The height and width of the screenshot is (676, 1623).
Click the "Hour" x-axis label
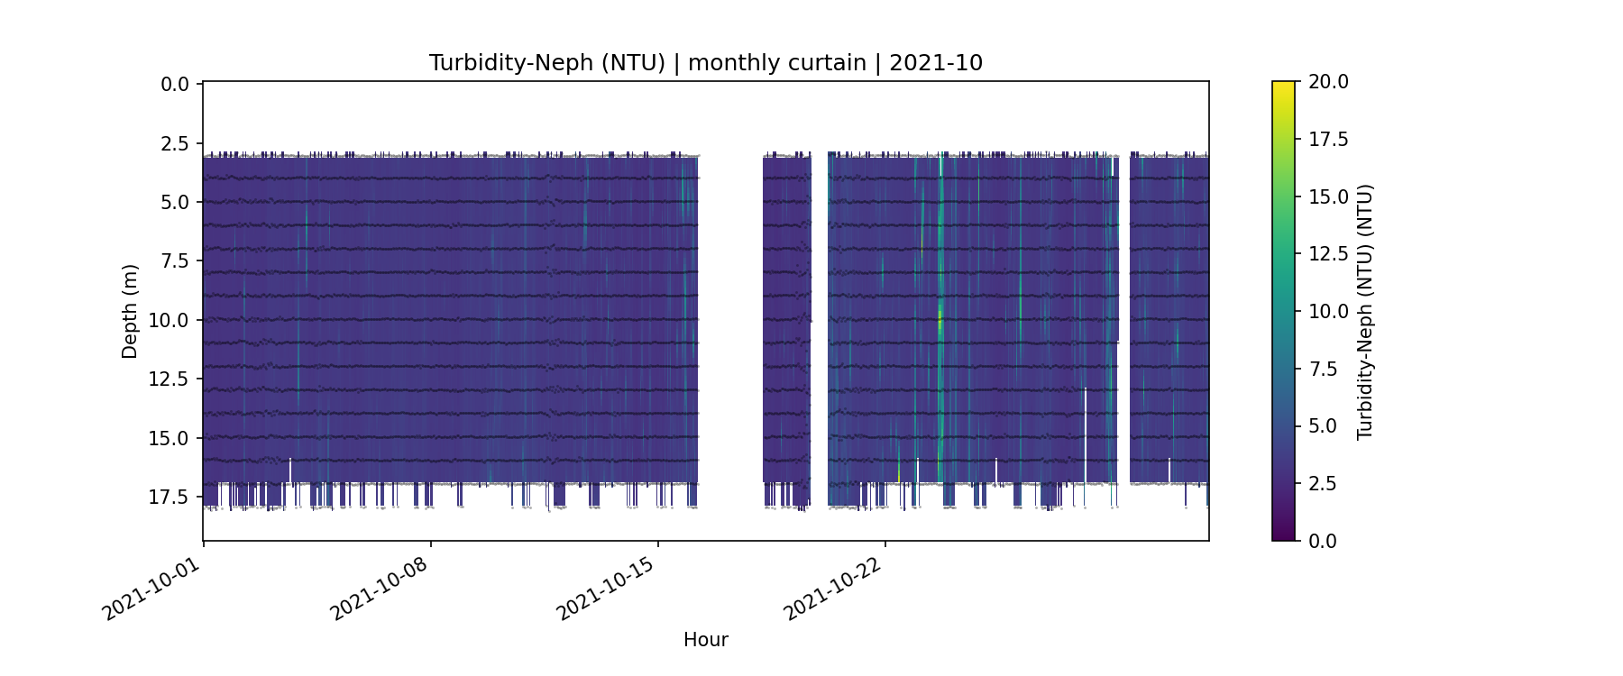(705, 640)
